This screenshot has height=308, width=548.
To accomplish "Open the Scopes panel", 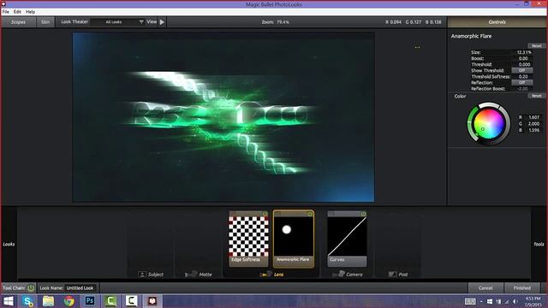I will [18, 22].
